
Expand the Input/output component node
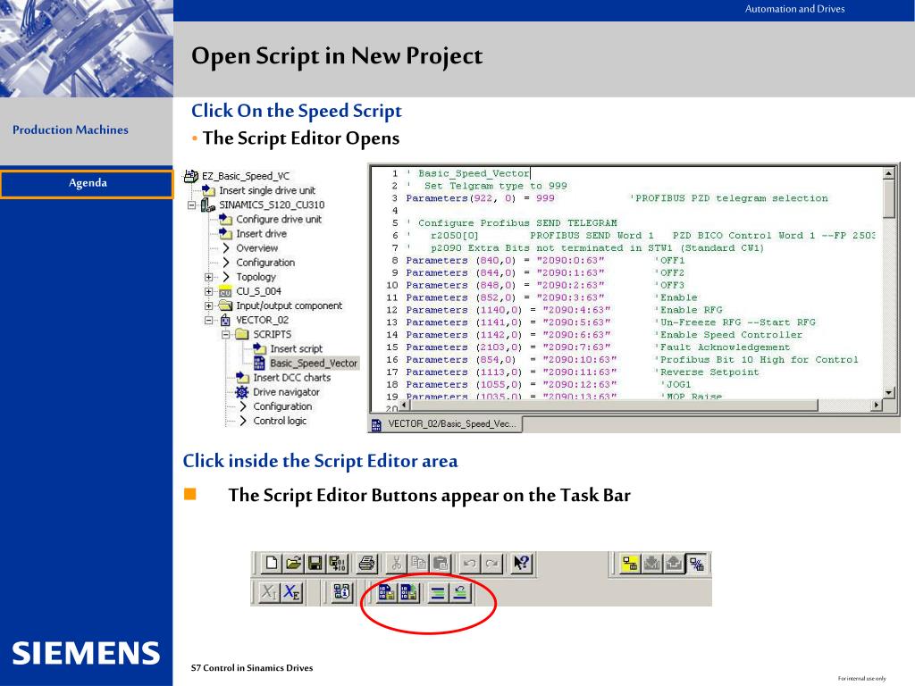(208, 305)
